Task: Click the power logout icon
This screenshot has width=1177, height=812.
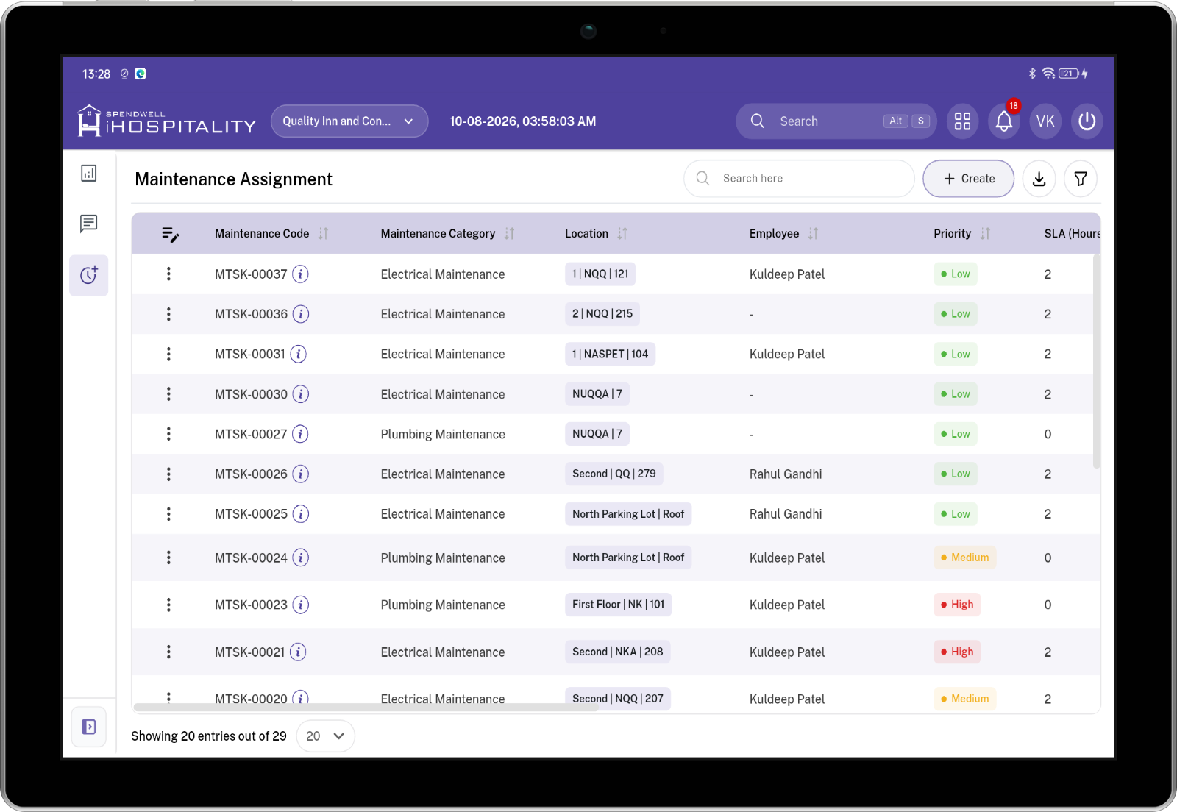Action: [1087, 121]
